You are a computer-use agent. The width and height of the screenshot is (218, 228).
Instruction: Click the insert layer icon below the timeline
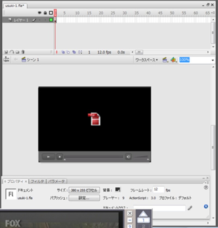(6, 52)
